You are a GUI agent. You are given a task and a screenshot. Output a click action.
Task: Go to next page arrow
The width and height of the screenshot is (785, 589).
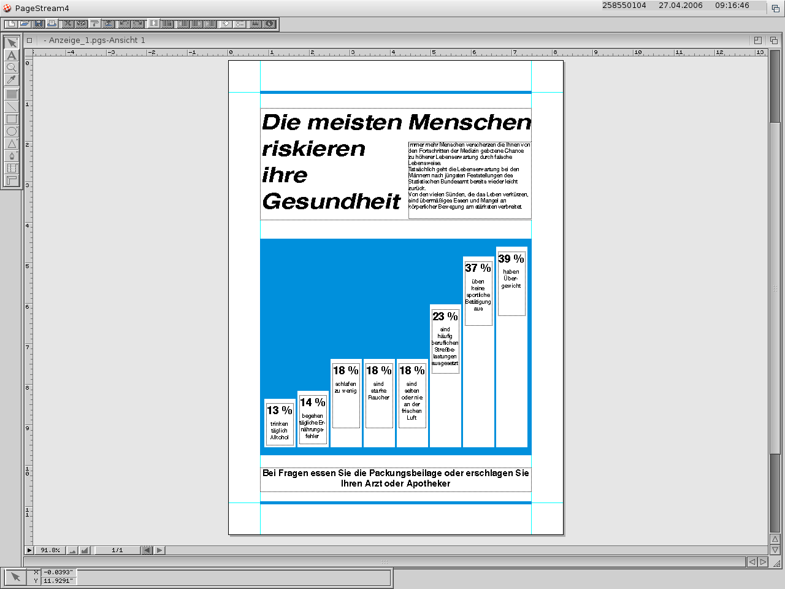point(159,550)
